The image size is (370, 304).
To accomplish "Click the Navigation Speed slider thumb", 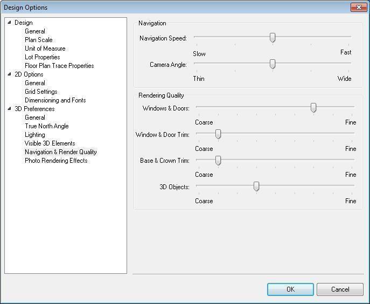I will coord(273,38).
